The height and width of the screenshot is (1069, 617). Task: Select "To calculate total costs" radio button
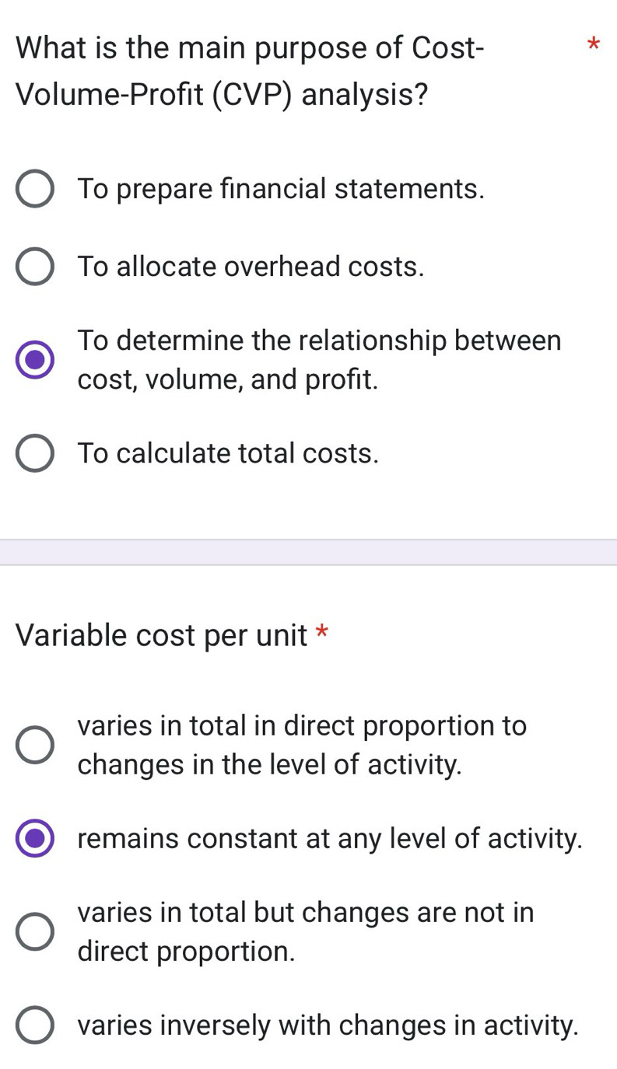coord(35,453)
